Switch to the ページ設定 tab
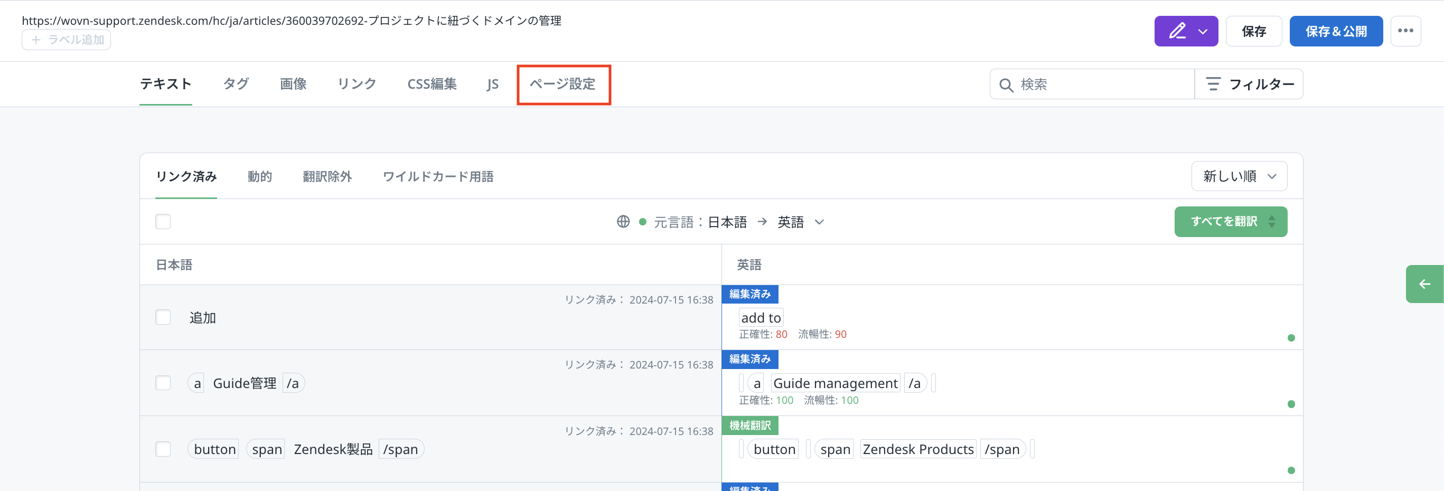The height and width of the screenshot is (491, 1444). tap(563, 84)
